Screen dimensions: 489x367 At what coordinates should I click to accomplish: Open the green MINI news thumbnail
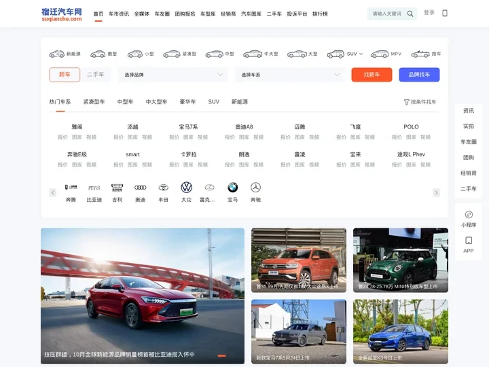coord(401,260)
